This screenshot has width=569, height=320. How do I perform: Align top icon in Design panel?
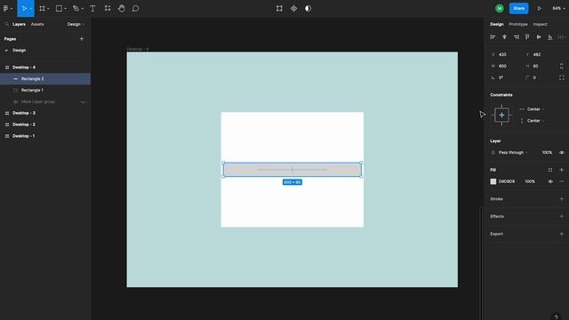pos(527,37)
